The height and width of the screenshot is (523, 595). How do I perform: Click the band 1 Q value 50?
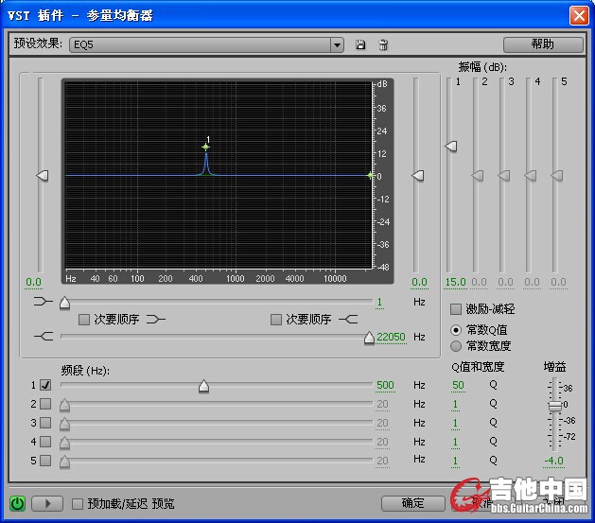coord(458,385)
